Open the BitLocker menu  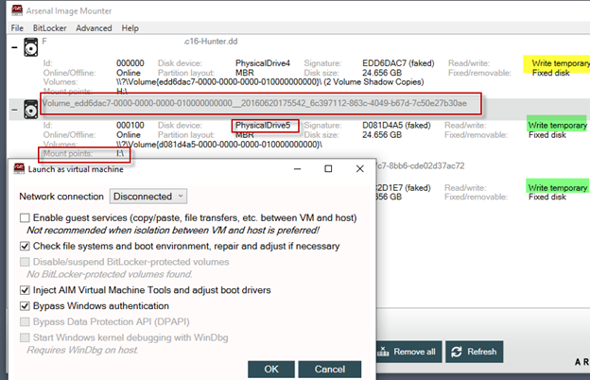50,28
